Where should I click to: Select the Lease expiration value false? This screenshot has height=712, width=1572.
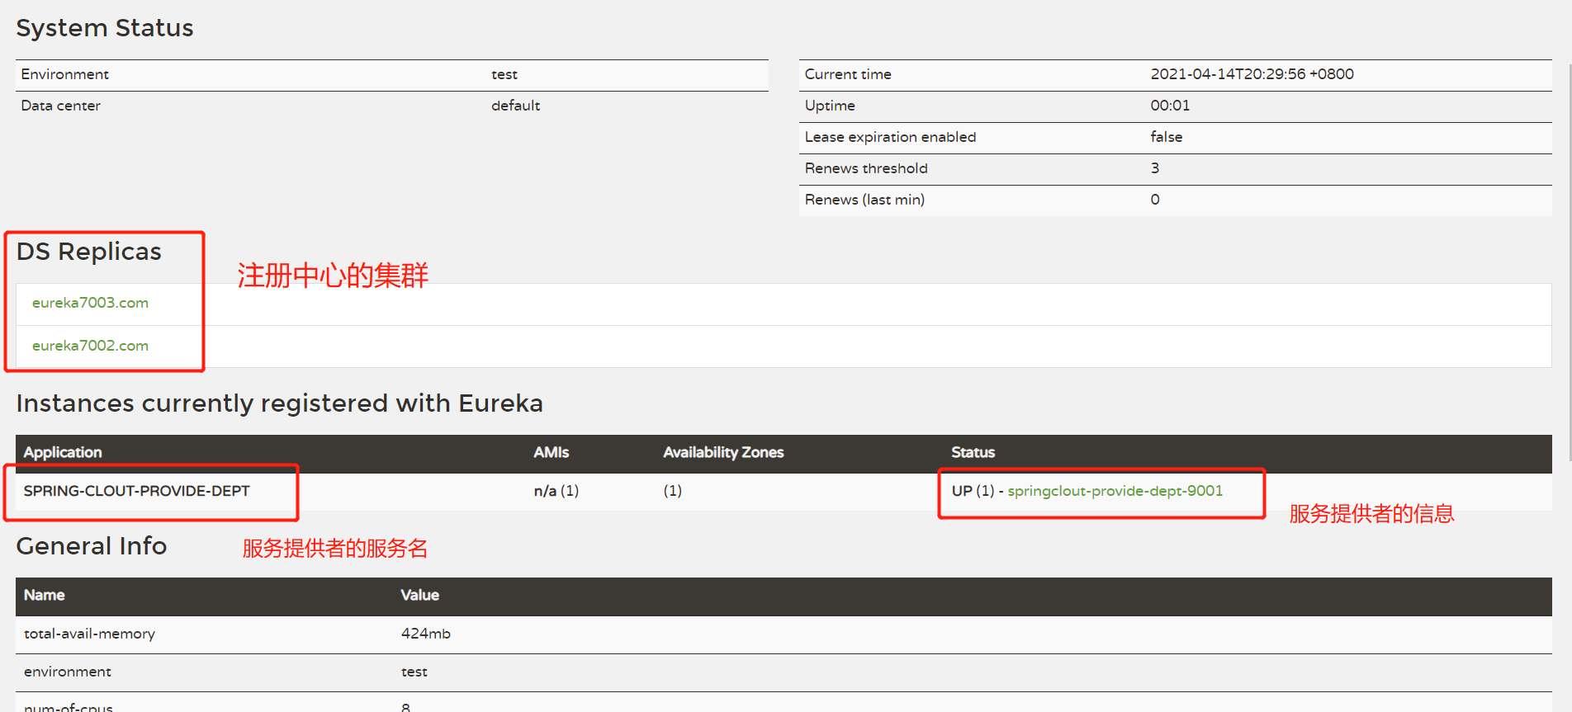click(x=1166, y=137)
